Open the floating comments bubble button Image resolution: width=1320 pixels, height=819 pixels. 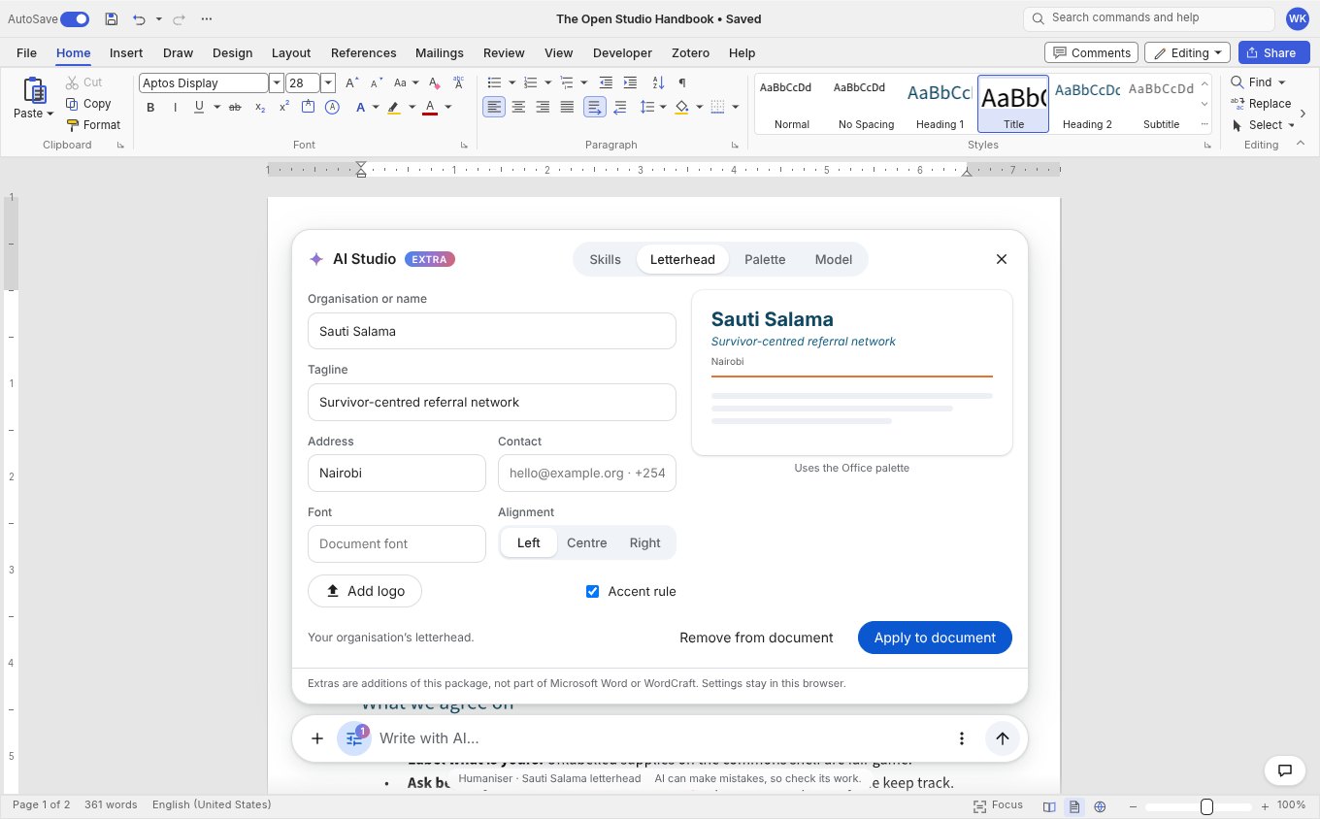(1285, 771)
